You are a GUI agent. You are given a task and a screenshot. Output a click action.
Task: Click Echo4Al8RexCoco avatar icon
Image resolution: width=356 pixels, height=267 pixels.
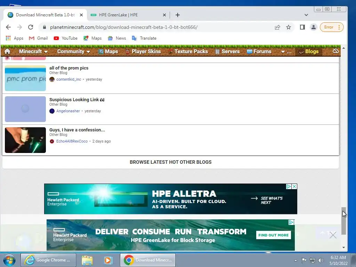52,141
